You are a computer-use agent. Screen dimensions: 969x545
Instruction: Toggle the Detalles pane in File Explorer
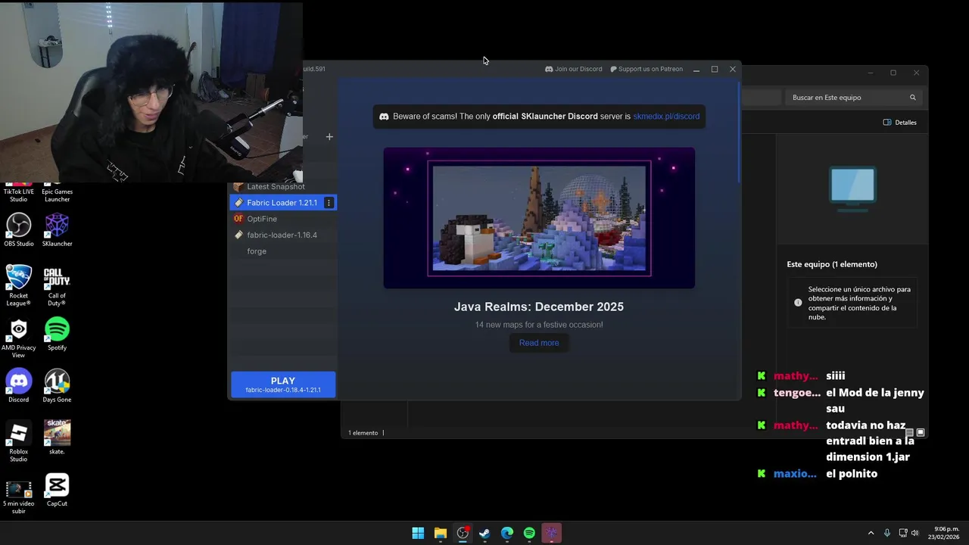[x=899, y=123]
